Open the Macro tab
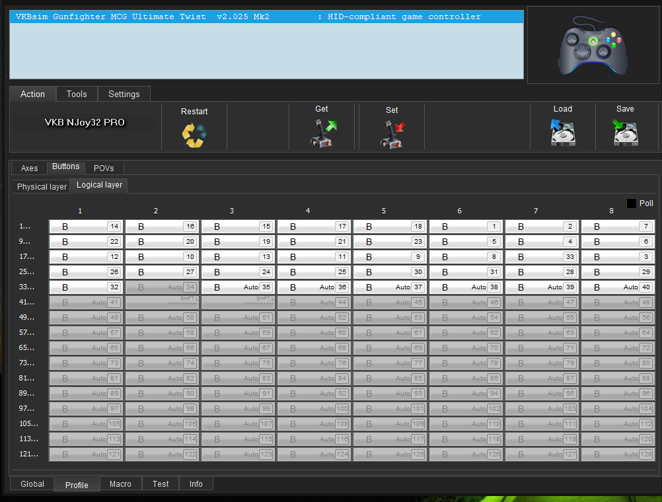Viewport: 662px width, 502px height. [120, 484]
